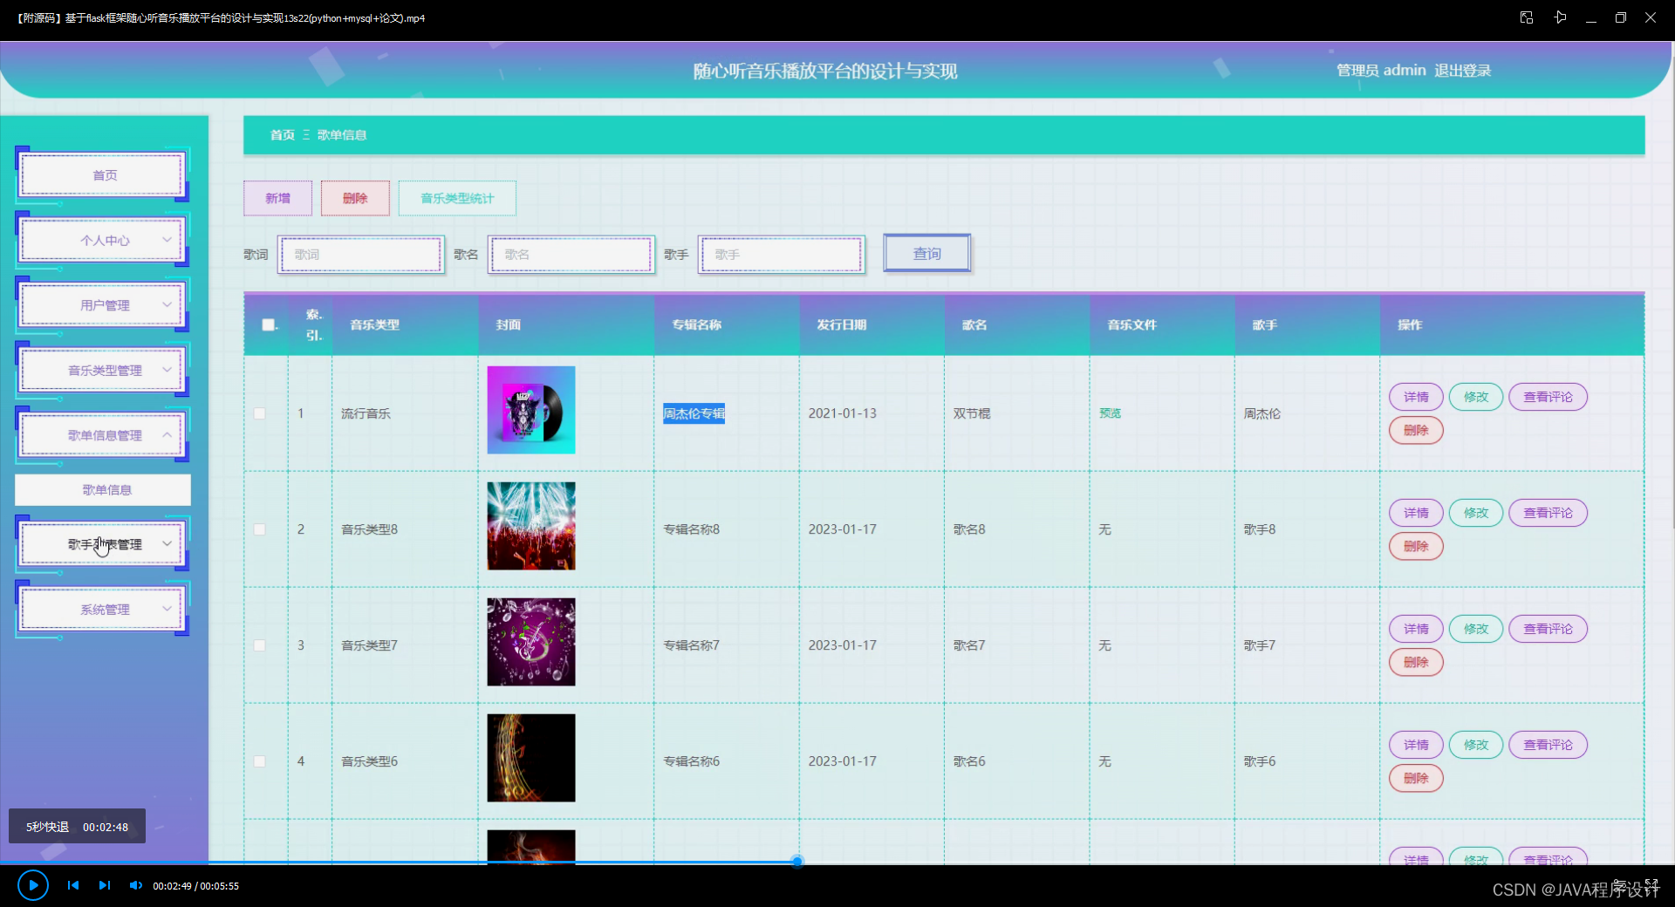Viewport: 1675px width, 907px height.
Task: Focus the 歌名 search input field
Action: (x=571, y=255)
